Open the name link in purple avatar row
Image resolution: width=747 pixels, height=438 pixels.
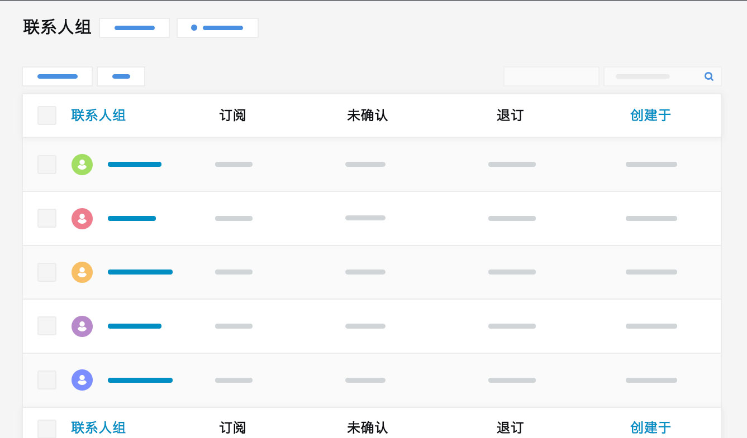[135, 326]
